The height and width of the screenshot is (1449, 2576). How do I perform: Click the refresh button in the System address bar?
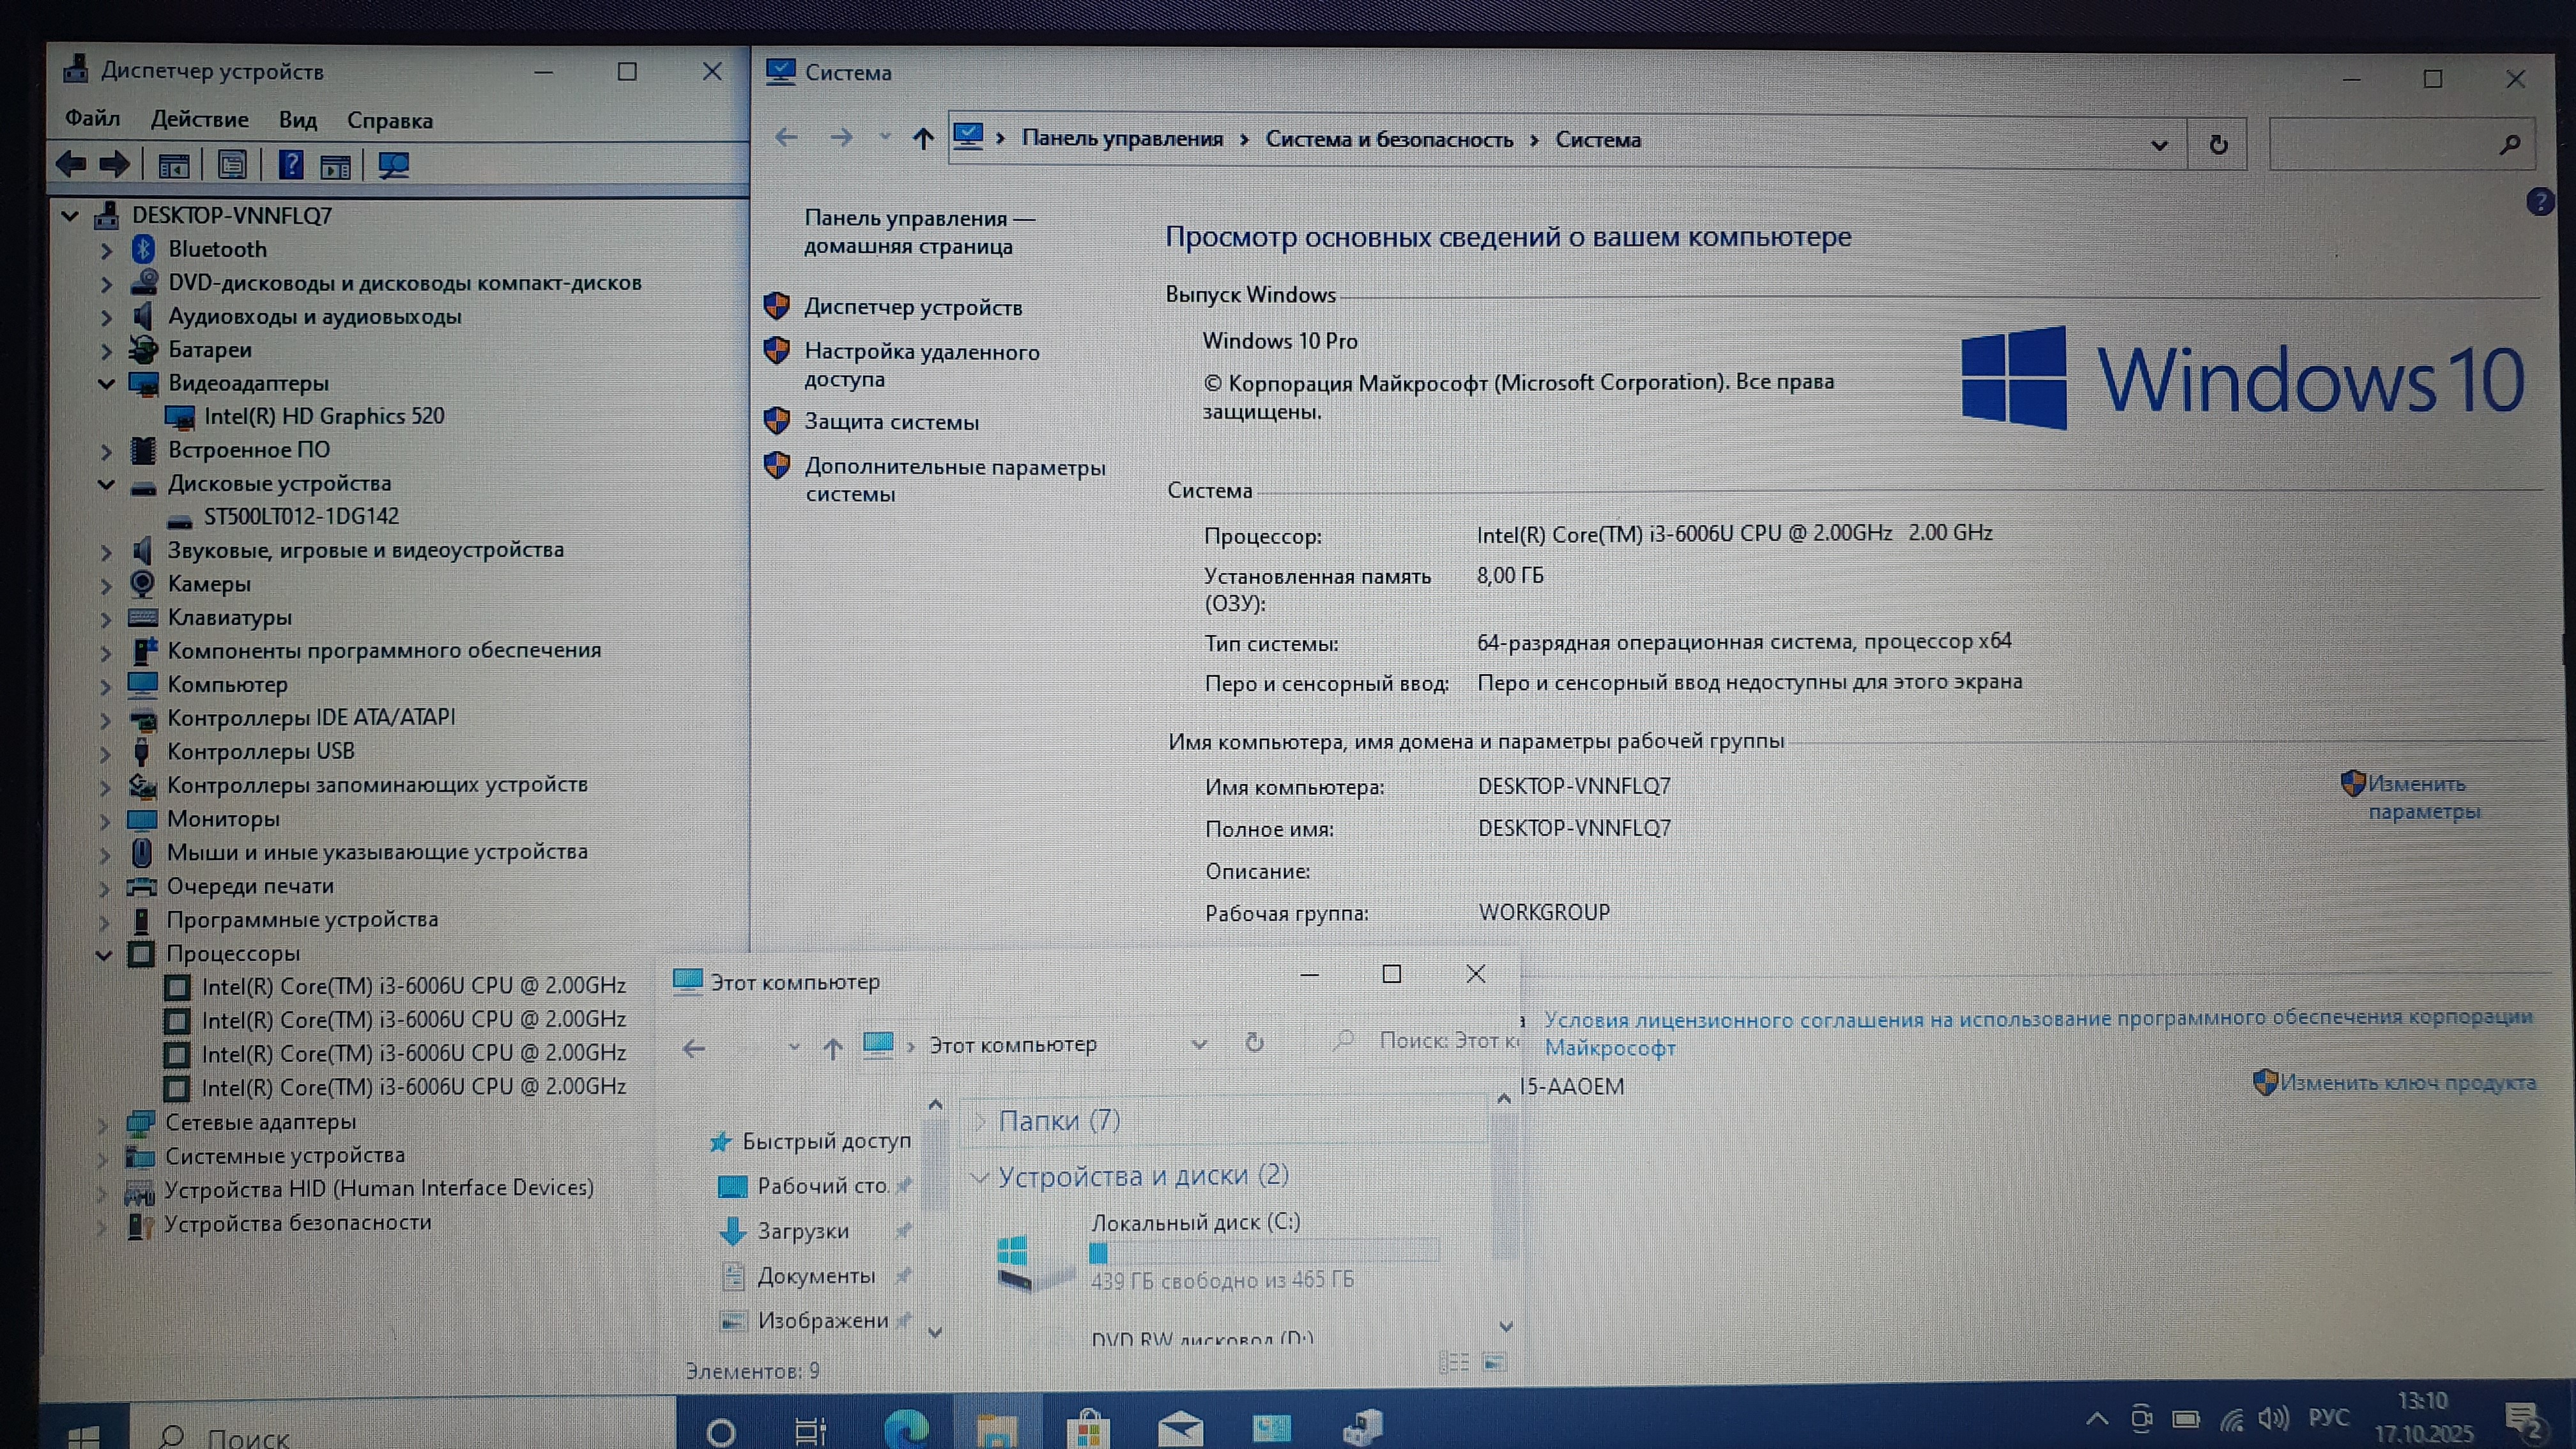pos(2218,145)
